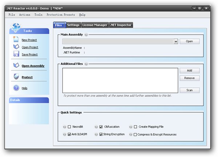Click the New Project link
This screenshot has height=157, width=218.
tap(29, 40)
